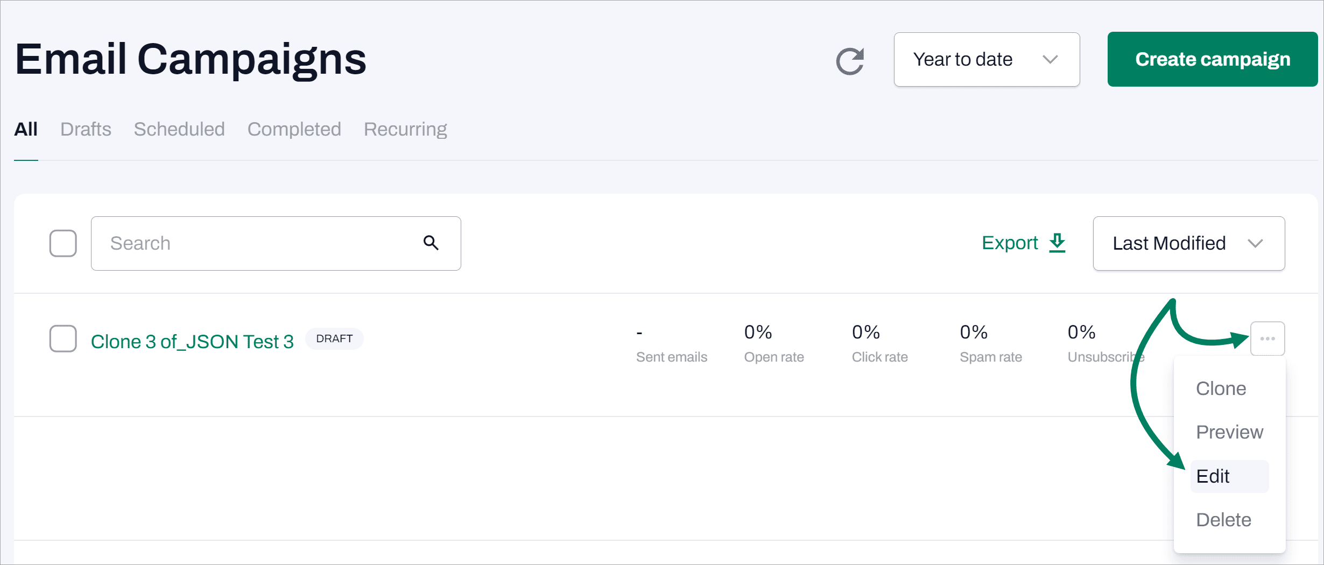Choose Clone from the context menu
Screen dimensions: 1324x565
point(1221,389)
